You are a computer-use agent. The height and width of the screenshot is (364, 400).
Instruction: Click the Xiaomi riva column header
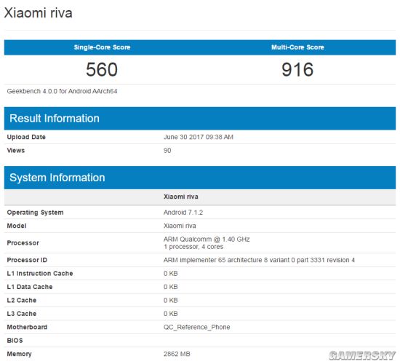pos(181,197)
